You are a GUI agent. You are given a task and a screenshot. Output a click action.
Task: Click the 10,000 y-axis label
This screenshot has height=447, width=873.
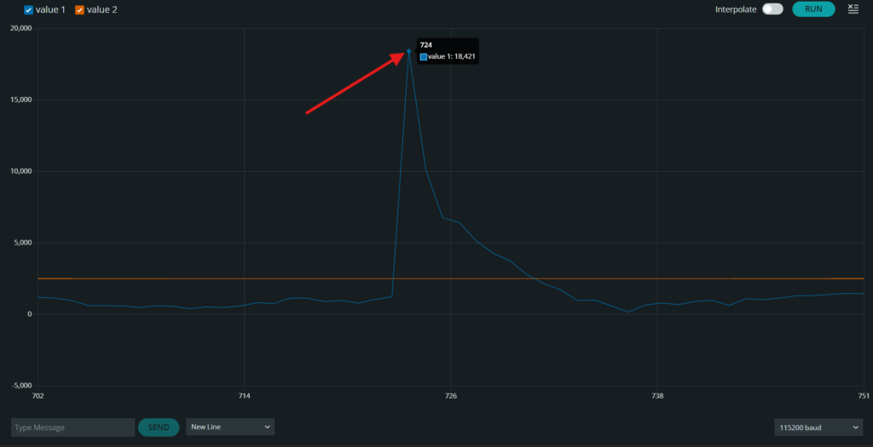pos(21,171)
